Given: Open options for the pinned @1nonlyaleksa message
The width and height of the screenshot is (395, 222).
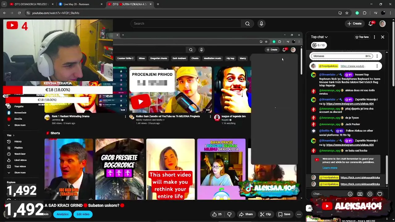Looking at the screenshot, I should (x=377, y=66).
